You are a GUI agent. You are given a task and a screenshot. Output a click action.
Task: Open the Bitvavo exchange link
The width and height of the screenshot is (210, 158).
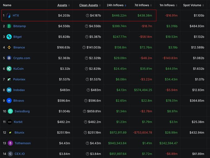point(19,101)
